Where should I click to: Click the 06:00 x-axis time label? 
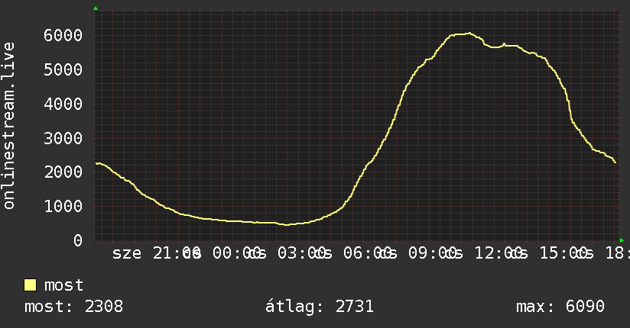pos(370,253)
